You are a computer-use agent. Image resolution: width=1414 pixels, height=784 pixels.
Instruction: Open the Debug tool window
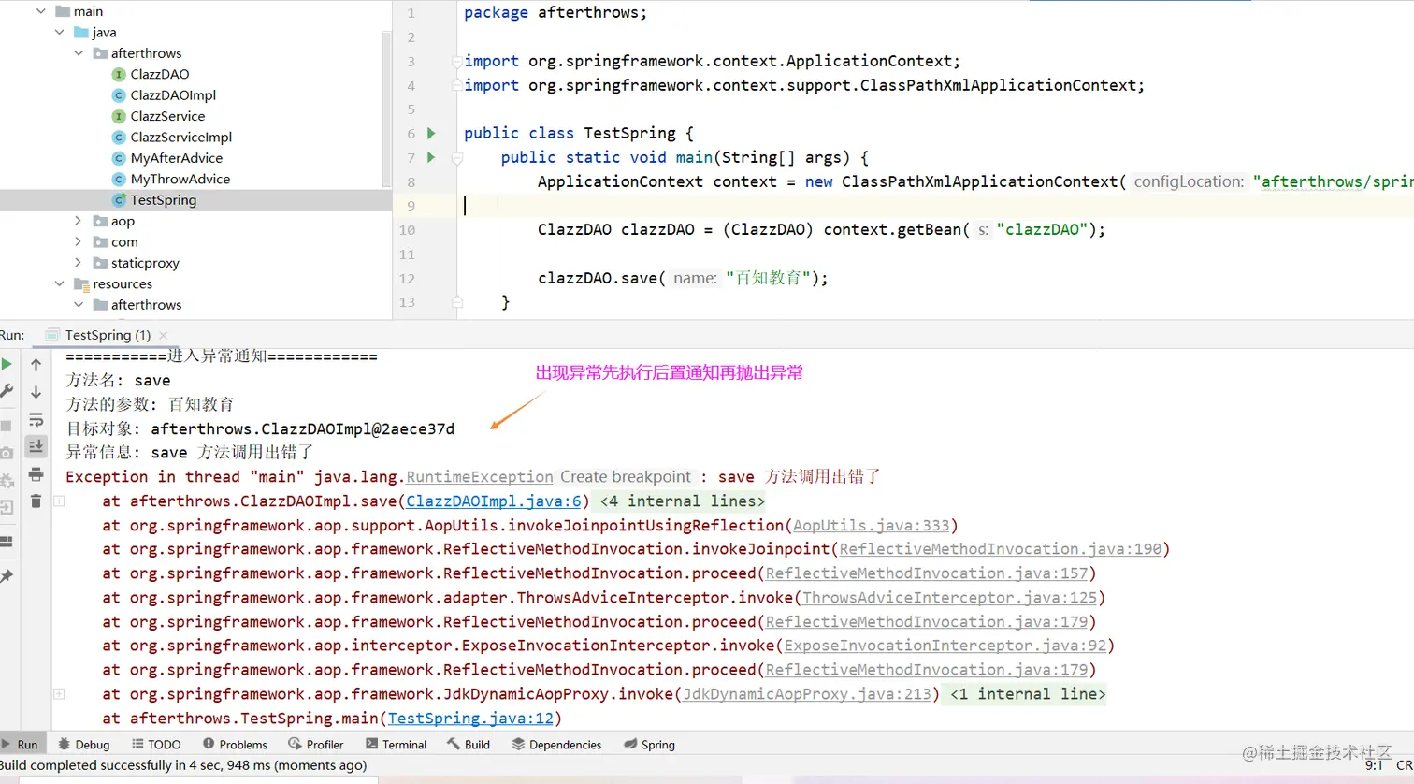(83, 745)
